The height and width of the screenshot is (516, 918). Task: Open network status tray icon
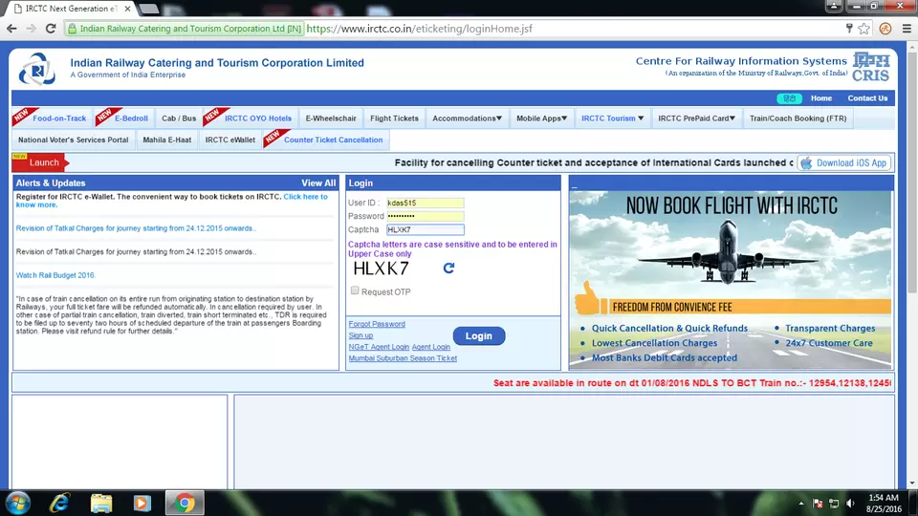tap(834, 504)
